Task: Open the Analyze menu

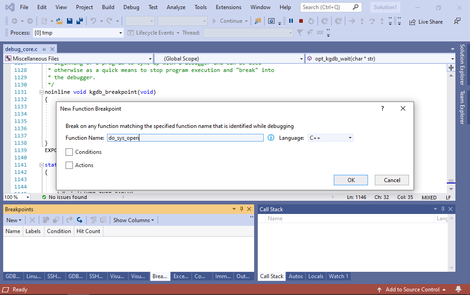Action: tap(176, 7)
